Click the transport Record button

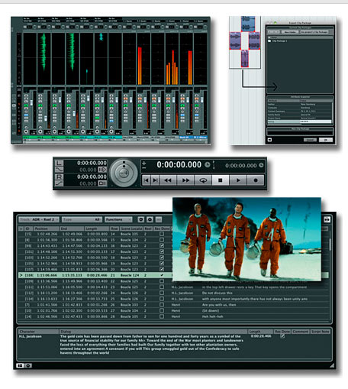(x=256, y=180)
